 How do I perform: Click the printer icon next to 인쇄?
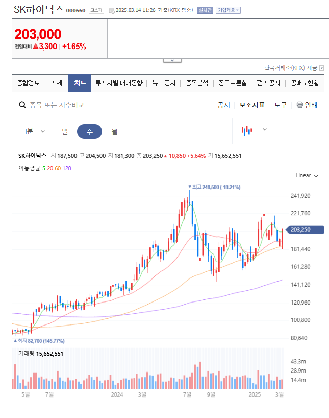click(x=300, y=105)
